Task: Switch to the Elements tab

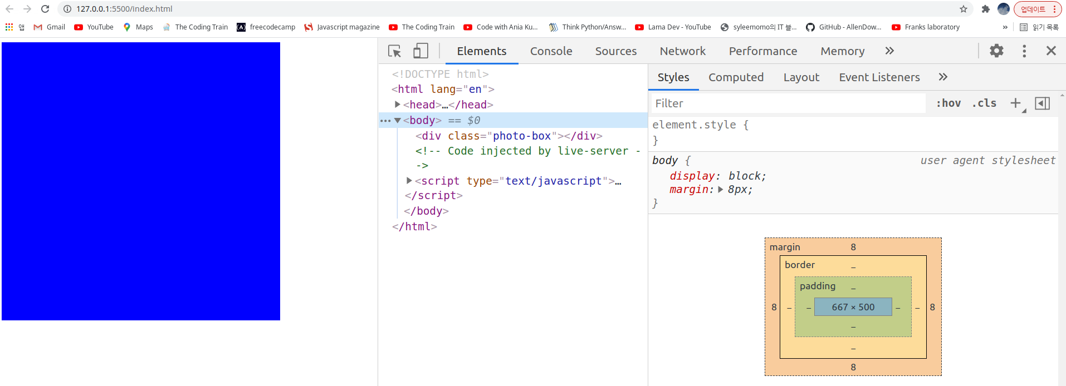Action: pos(482,51)
